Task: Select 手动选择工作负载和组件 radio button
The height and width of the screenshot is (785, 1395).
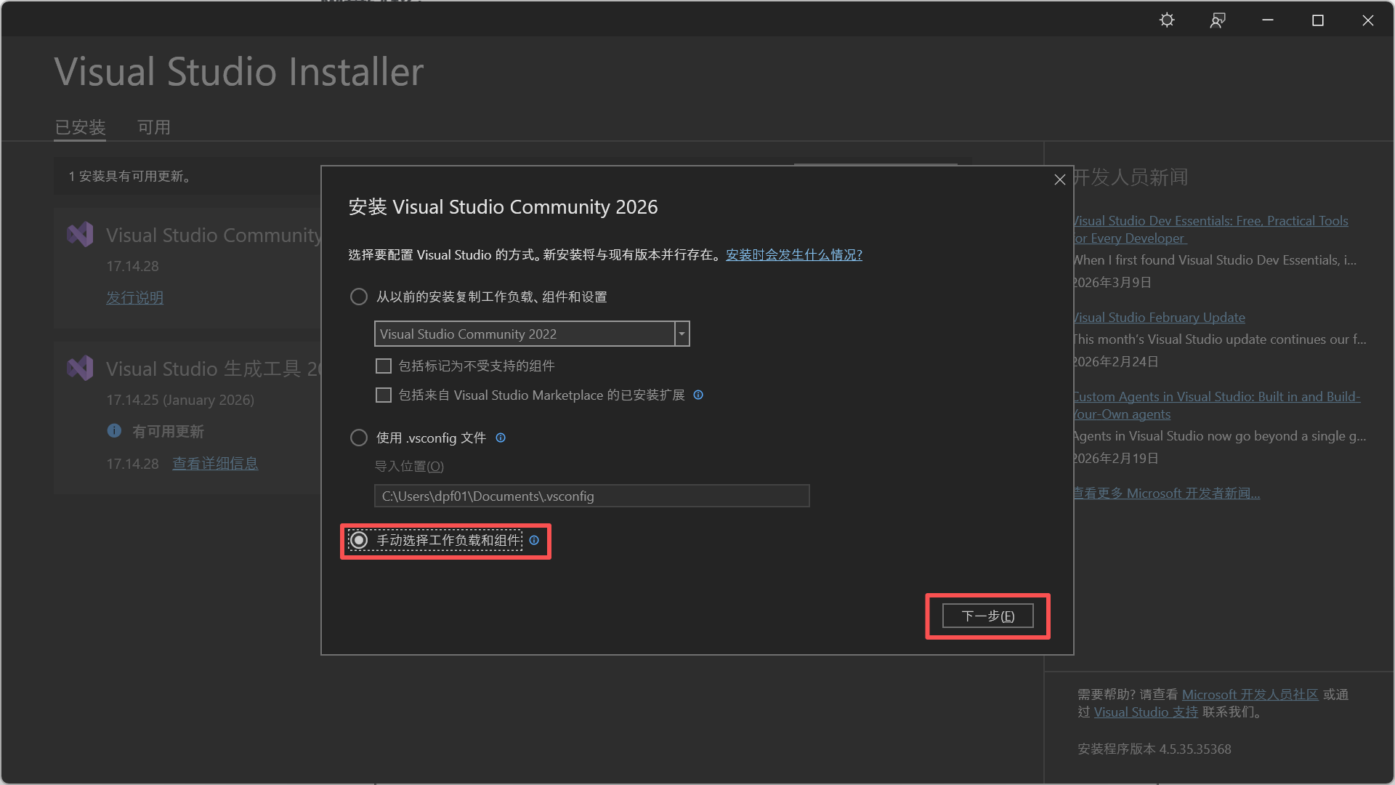Action: pyautogui.click(x=359, y=540)
